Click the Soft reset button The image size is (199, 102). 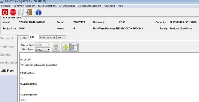click(x=7, y=38)
